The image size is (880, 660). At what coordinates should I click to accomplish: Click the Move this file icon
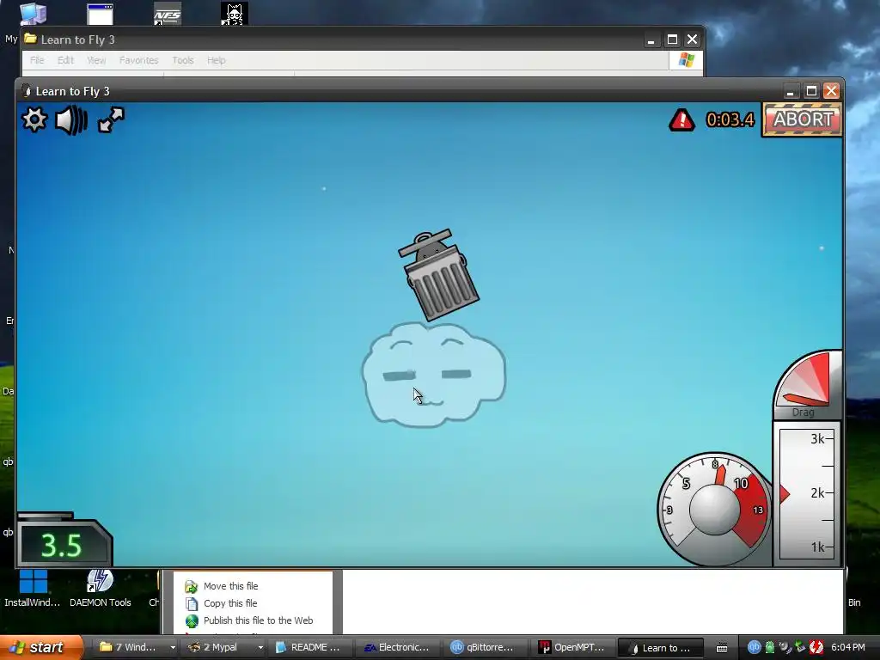(192, 586)
